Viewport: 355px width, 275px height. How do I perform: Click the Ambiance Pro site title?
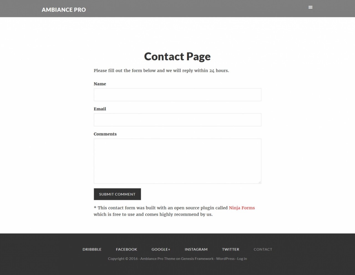point(64,10)
